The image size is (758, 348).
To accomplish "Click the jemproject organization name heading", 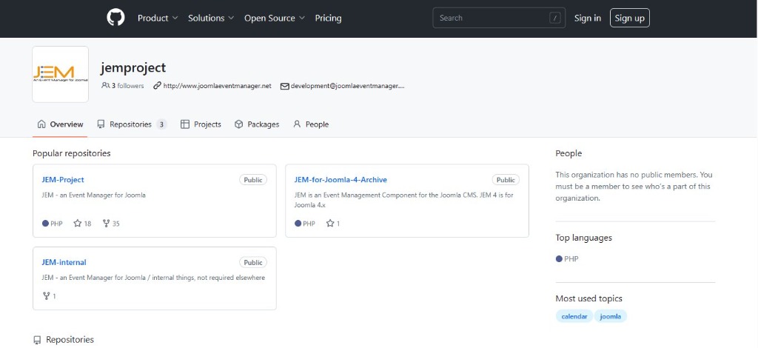I will [x=133, y=67].
